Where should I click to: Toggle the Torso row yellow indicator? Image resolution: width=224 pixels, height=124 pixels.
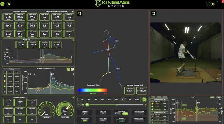coord(4,81)
